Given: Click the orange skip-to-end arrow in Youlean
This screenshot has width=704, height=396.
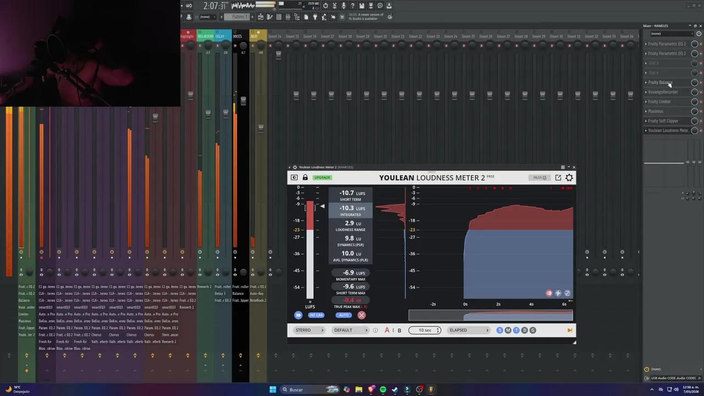Looking at the screenshot, I should [x=570, y=331].
